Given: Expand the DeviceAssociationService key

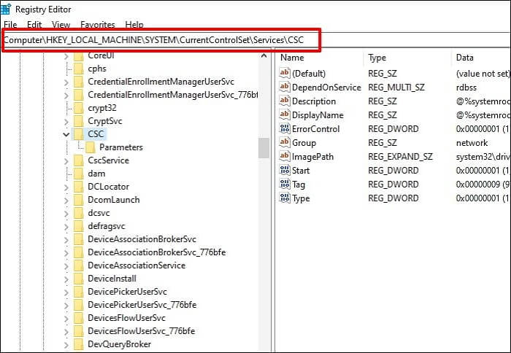Looking at the screenshot, I should pos(66,266).
